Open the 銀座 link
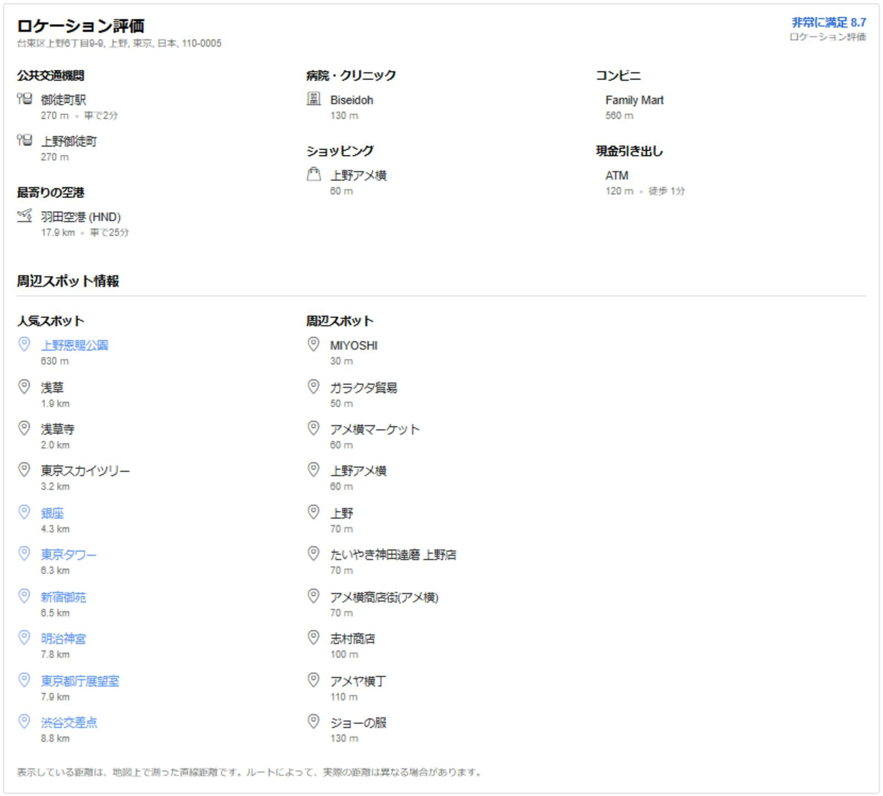The image size is (883, 796). click(52, 513)
